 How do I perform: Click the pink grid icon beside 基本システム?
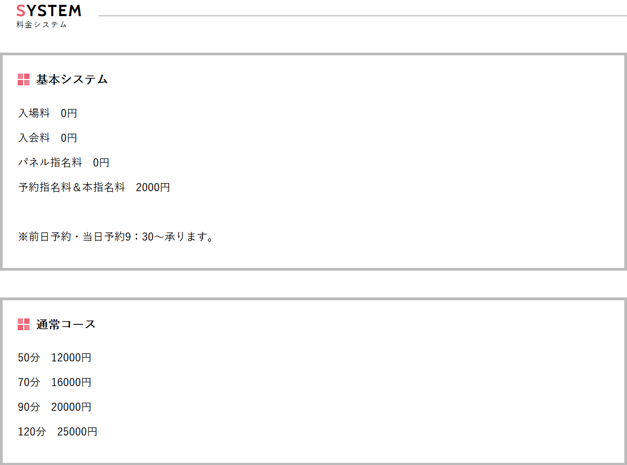click(24, 79)
